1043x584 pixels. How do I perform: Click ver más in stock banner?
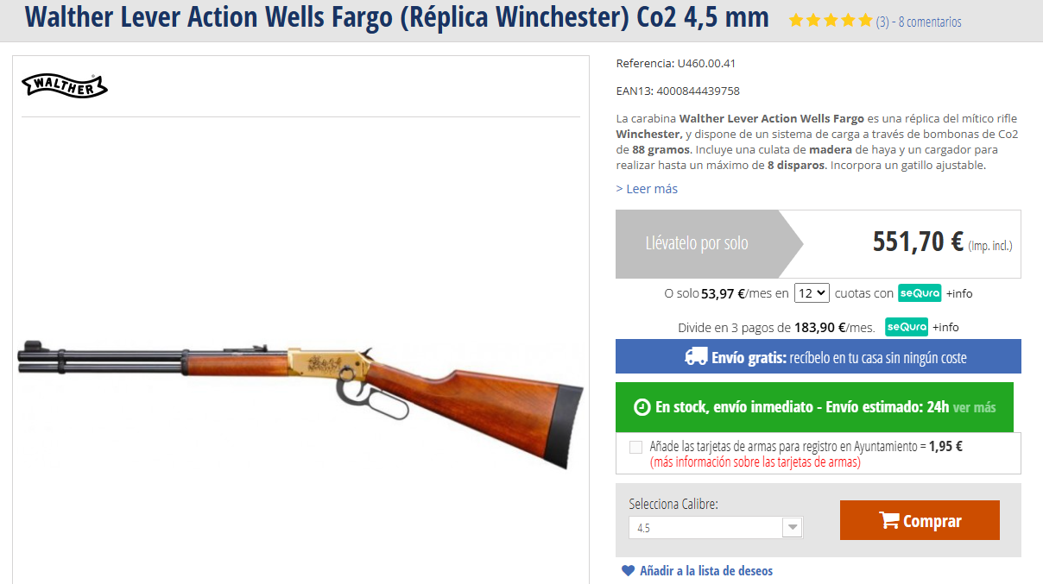click(x=975, y=407)
